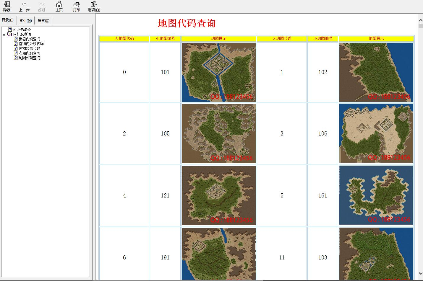Open 怪物攻击代码 topic in tree
Screen dimensions: 423x281
pyautogui.click(x=29, y=48)
